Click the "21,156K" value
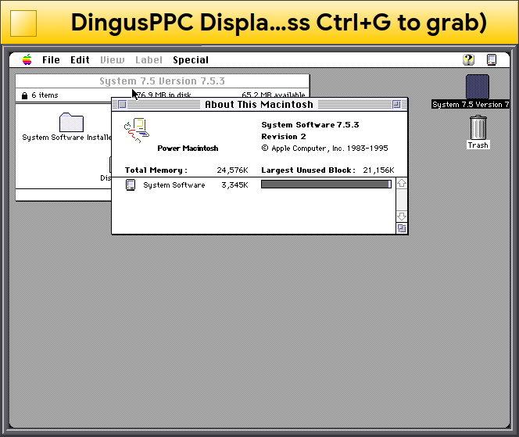Image resolution: width=519 pixels, height=437 pixels. click(378, 170)
